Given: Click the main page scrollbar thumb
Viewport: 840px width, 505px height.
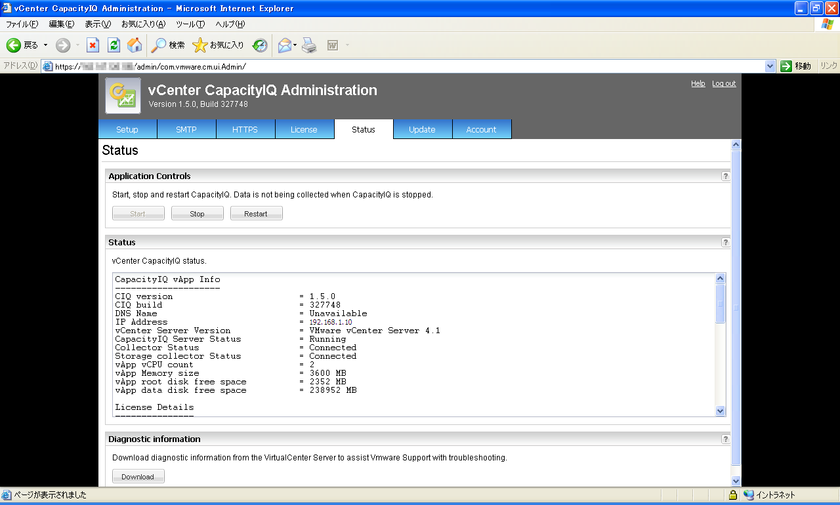Looking at the screenshot, I should tap(736, 307).
